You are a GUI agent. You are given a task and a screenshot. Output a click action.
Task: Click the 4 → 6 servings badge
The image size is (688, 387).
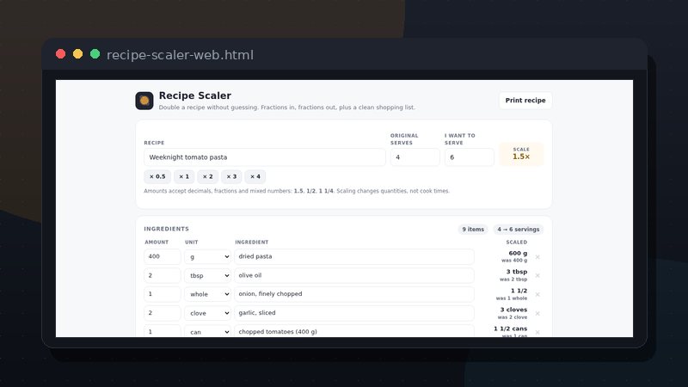click(x=519, y=229)
